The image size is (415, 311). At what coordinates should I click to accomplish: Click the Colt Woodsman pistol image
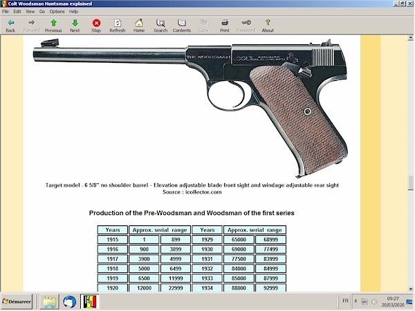click(191, 107)
